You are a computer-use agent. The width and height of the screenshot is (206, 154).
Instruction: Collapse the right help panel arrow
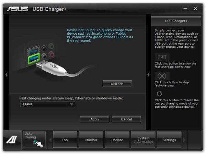[148, 75]
